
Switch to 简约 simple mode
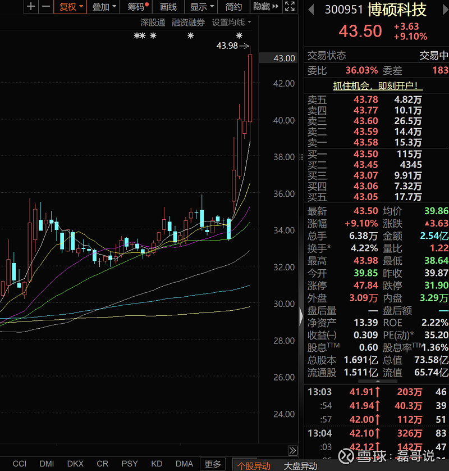point(233,7)
